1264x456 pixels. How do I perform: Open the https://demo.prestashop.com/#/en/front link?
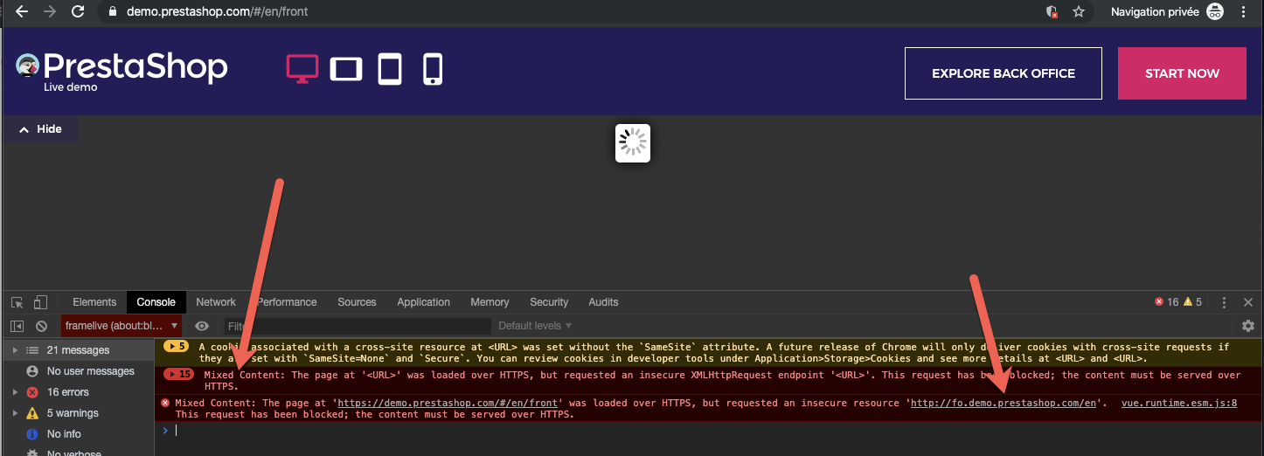click(x=447, y=404)
